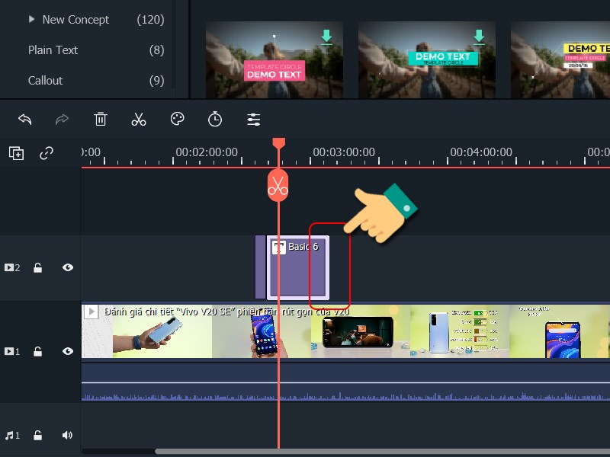610x457 pixels.
Task: Expand the New Concept category
Action: tap(31, 19)
